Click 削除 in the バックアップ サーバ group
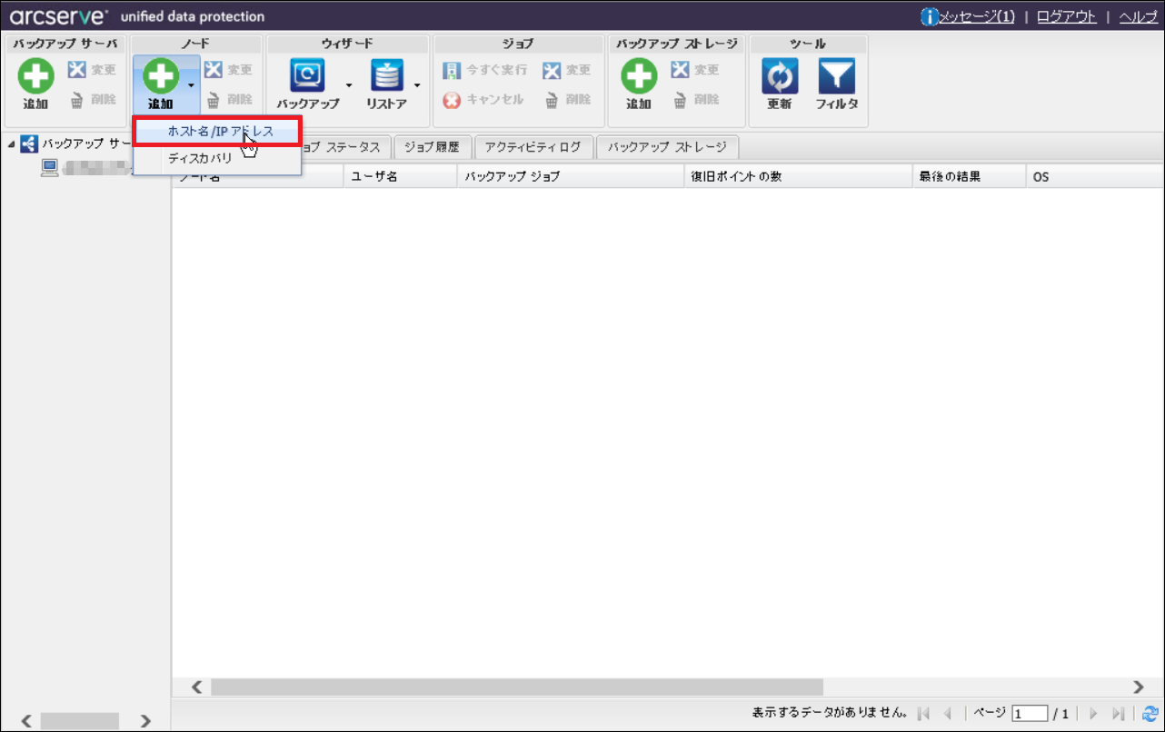 [x=92, y=100]
